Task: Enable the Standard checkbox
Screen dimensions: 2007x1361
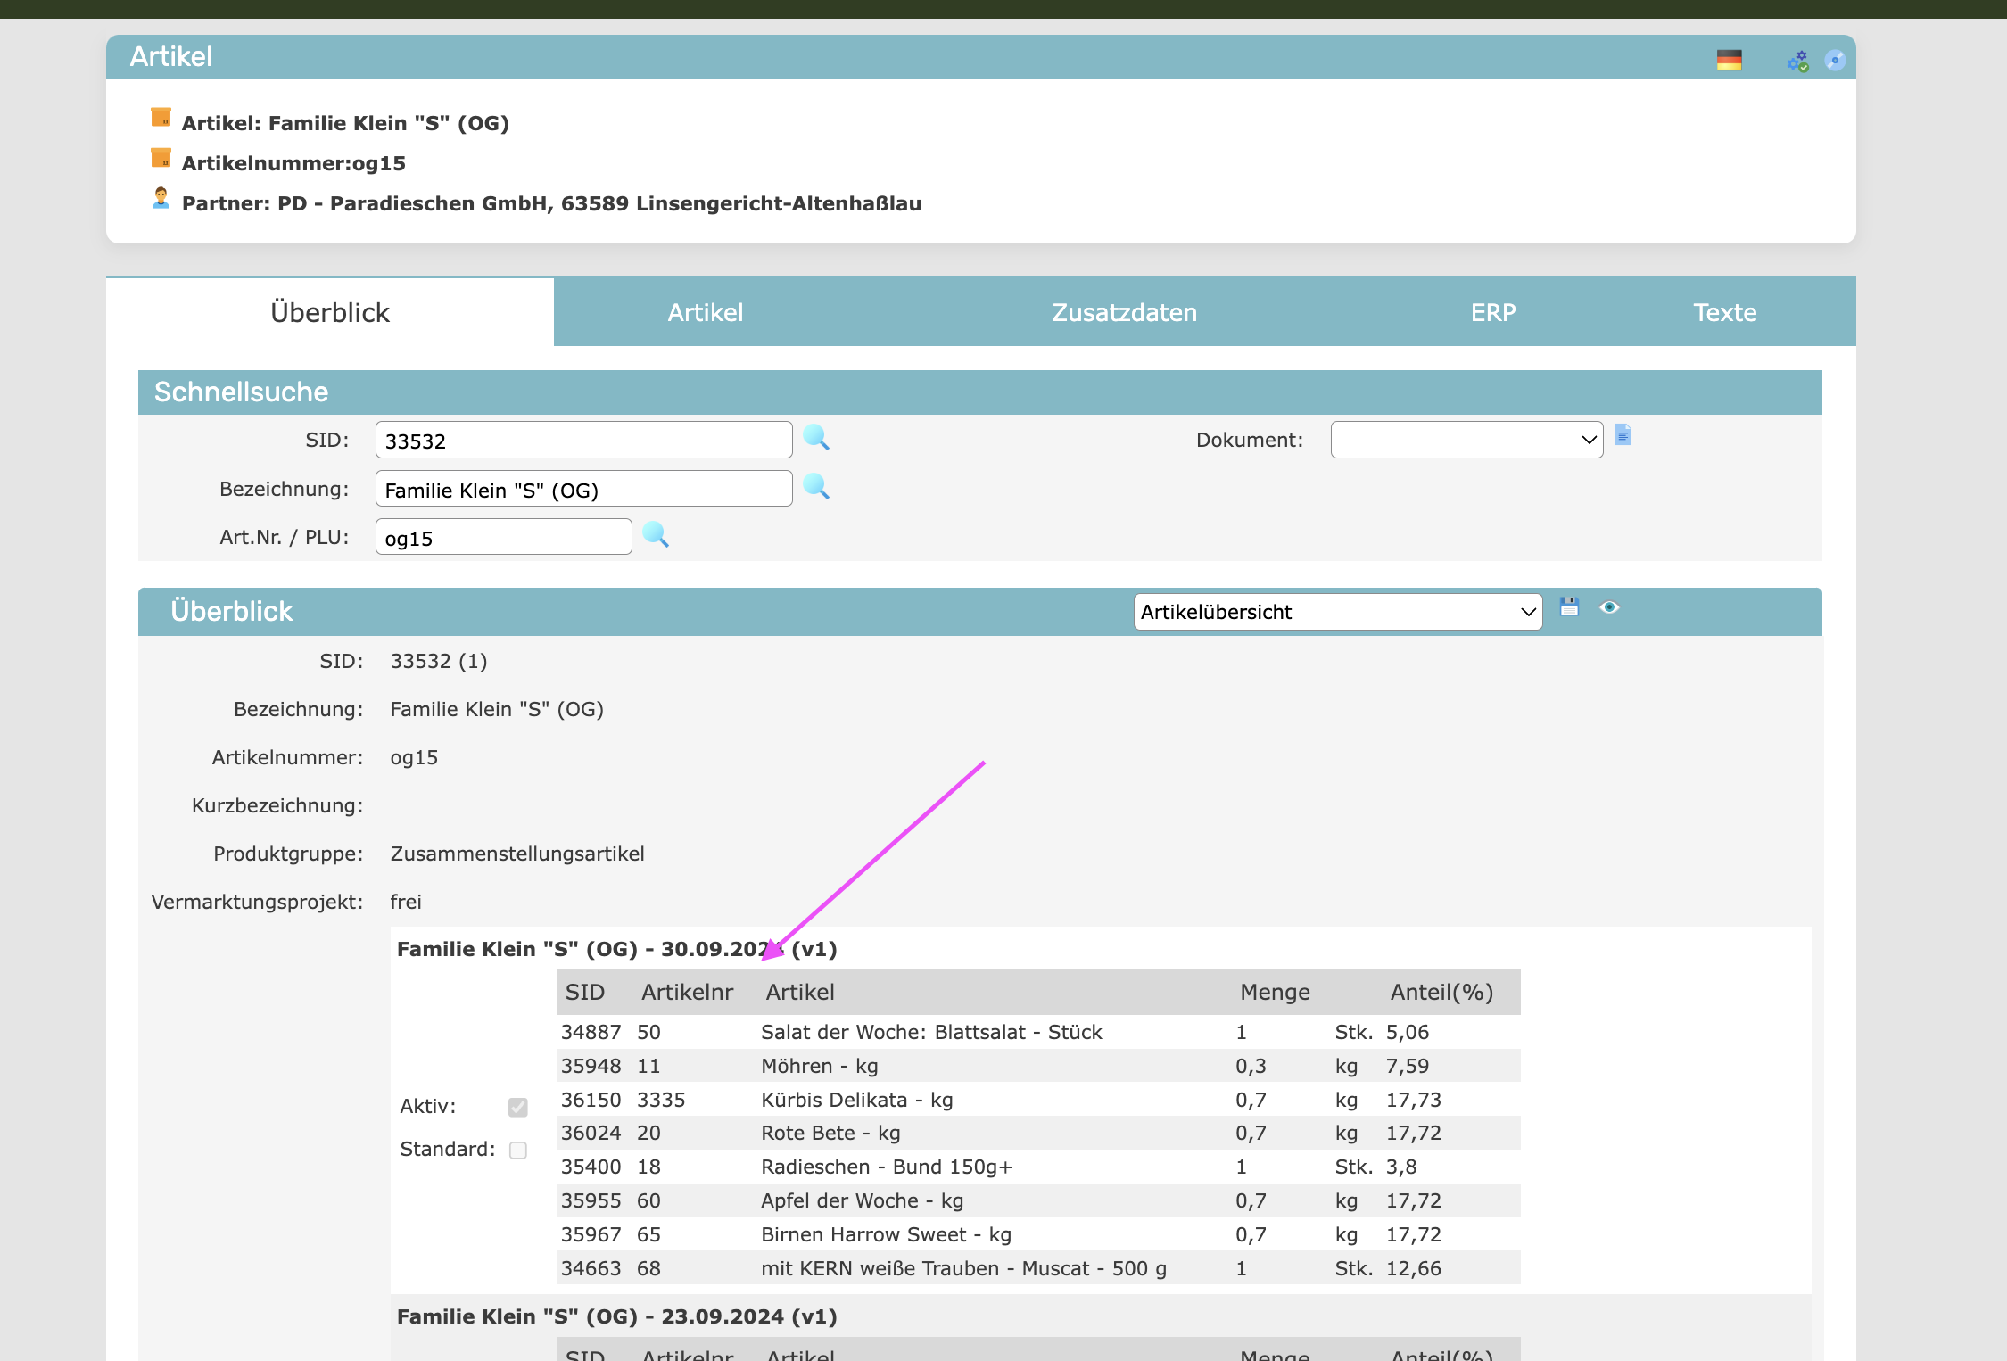Action: click(518, 1150)
